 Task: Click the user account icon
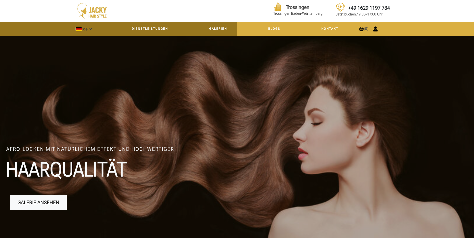click(x=375, y=29)
